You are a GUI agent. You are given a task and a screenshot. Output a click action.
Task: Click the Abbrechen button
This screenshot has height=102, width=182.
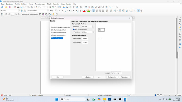tap(124, 77)
